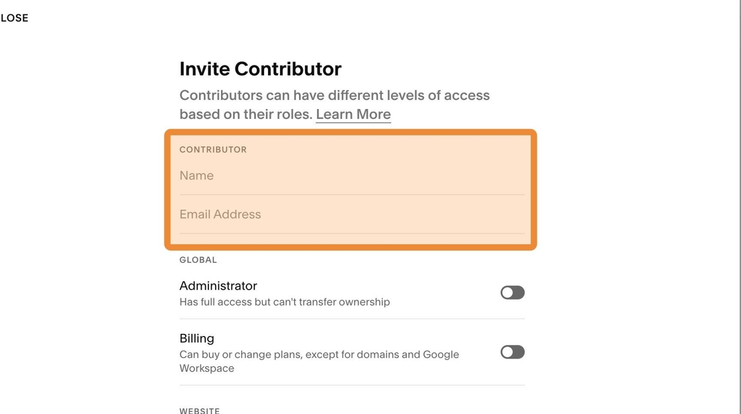This screenshot has width=741, height=414.
Task: Click the vertical bar at right window edge
Action: [x=739, y=207]
